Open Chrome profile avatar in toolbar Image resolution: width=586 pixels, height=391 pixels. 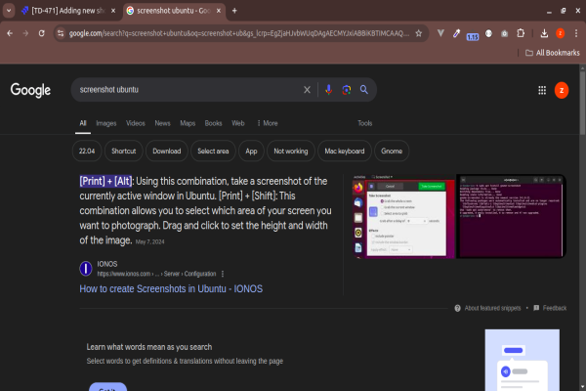coord(560,33)
